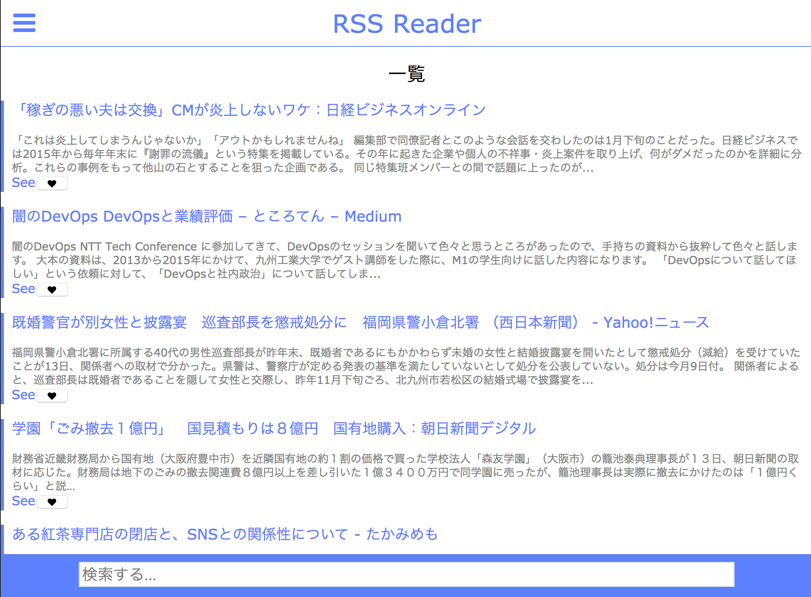Viewport: 811px width, 597px height.
Task: Click the 検索する search input field
Action: point(406,574)
